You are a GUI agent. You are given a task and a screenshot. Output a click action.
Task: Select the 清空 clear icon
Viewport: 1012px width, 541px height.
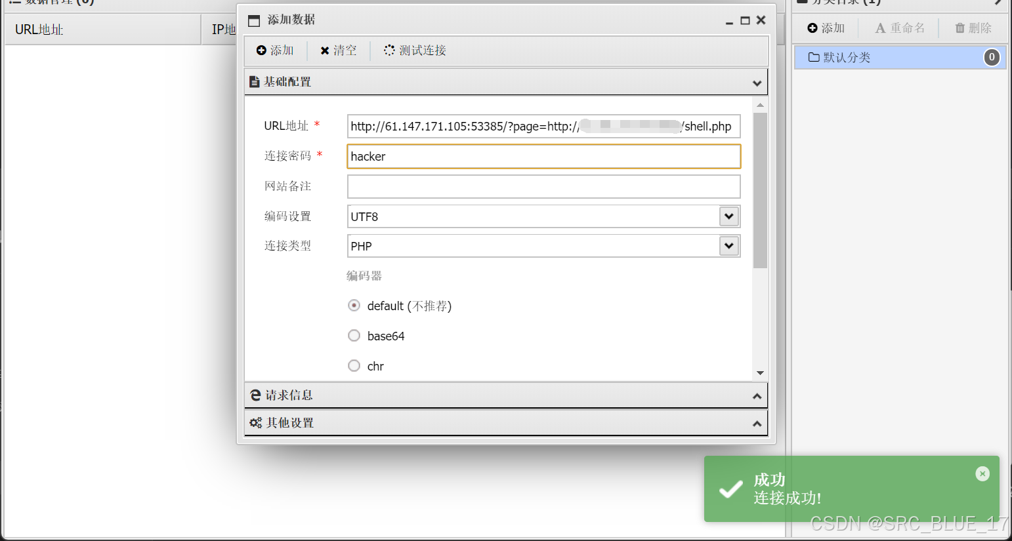(324, 50)
